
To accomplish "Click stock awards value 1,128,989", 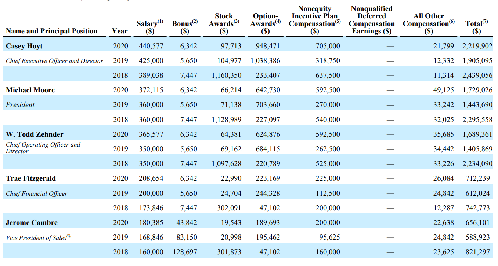I will pos(227,120).
